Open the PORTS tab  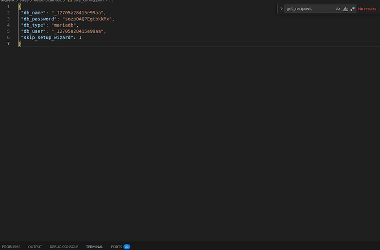point(116,247)
